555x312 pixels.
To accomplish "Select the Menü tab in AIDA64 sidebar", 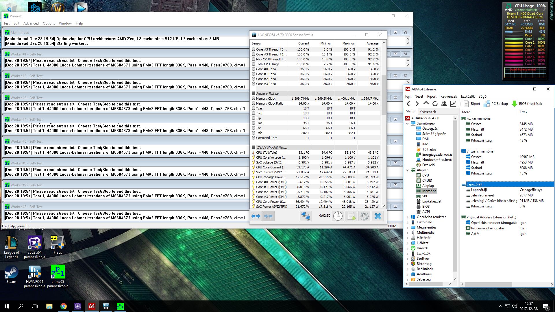I will (410, 111).
